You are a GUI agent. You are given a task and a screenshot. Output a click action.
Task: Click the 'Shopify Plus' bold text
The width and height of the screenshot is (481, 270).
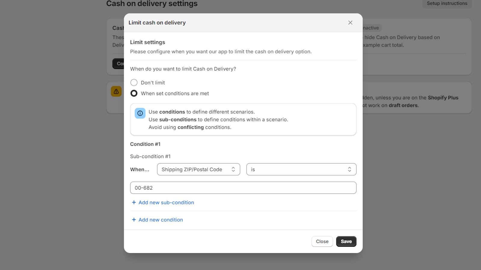443,98
